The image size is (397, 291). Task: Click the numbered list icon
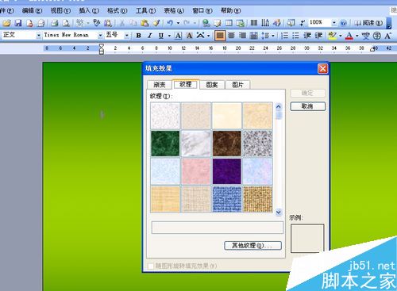click(284, 36)
